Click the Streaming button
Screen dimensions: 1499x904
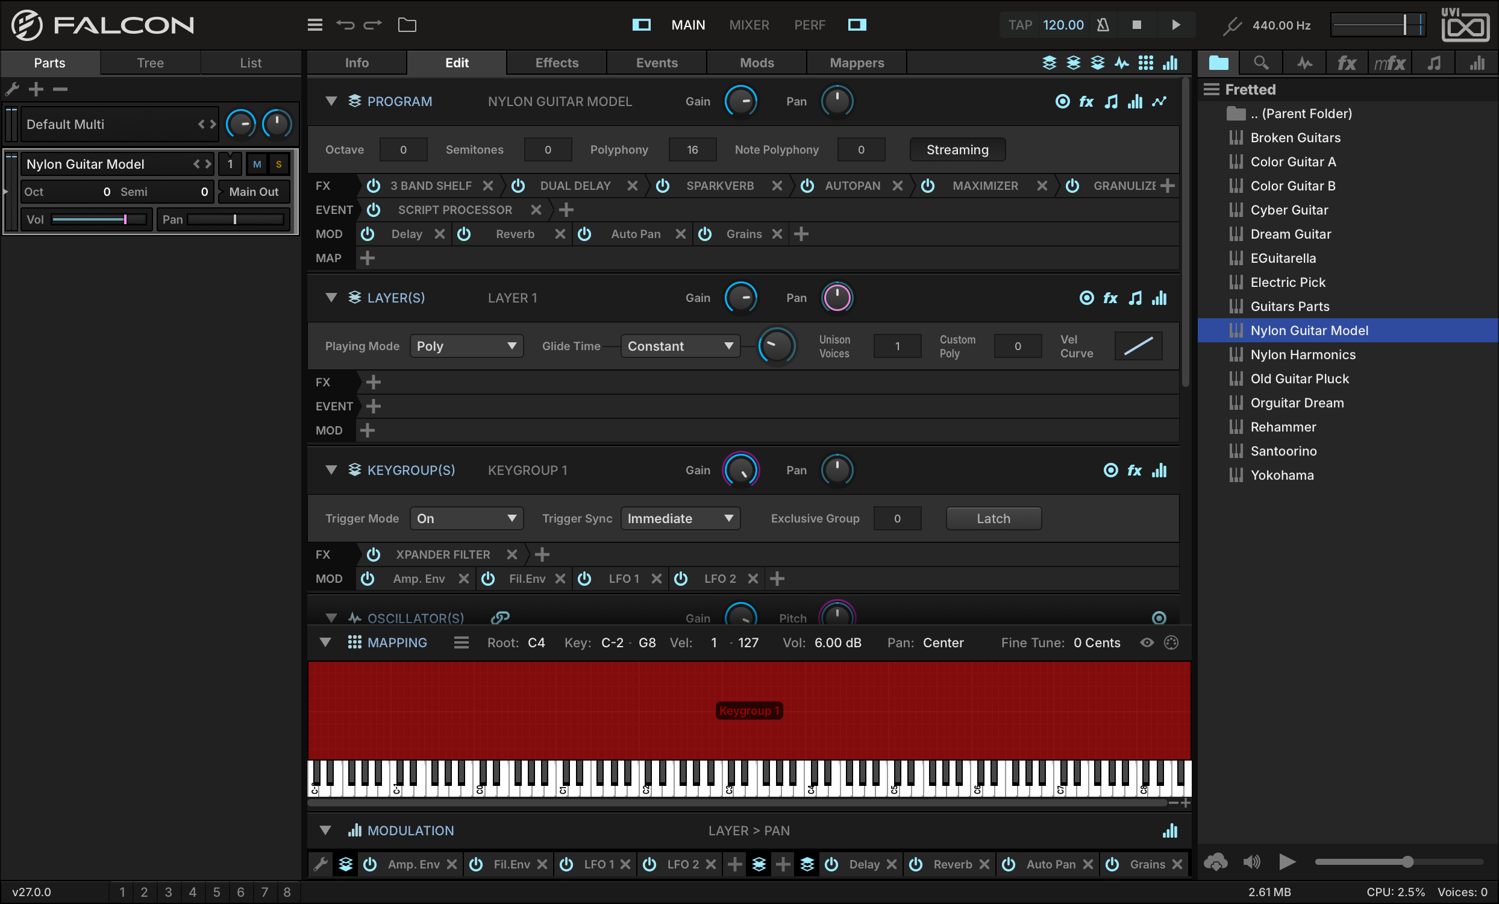[x=957, y=149]
